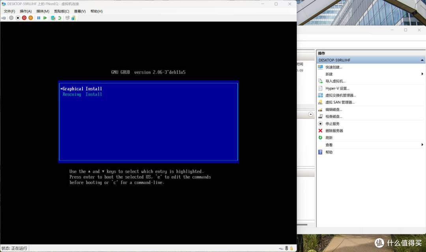
Task: Click 虚拟交换机管理器... action
Action: (340, 95)
